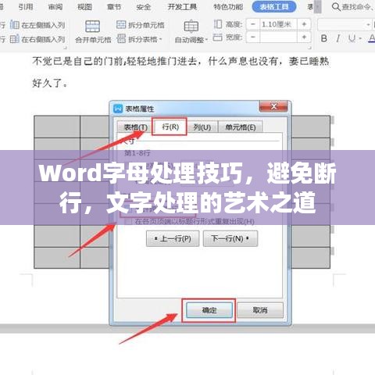The width and height of the screenshot is (375, 375).
Task: Click the merge cells (合并单元格) icon
Action: pyautogui.click(x=93, y=27)
